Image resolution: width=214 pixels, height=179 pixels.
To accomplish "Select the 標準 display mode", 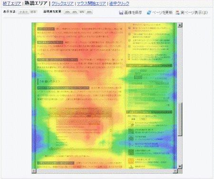I will [33, 12].
